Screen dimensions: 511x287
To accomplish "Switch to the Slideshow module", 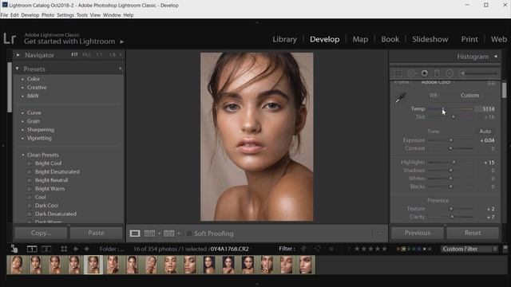I will point(430,39).
